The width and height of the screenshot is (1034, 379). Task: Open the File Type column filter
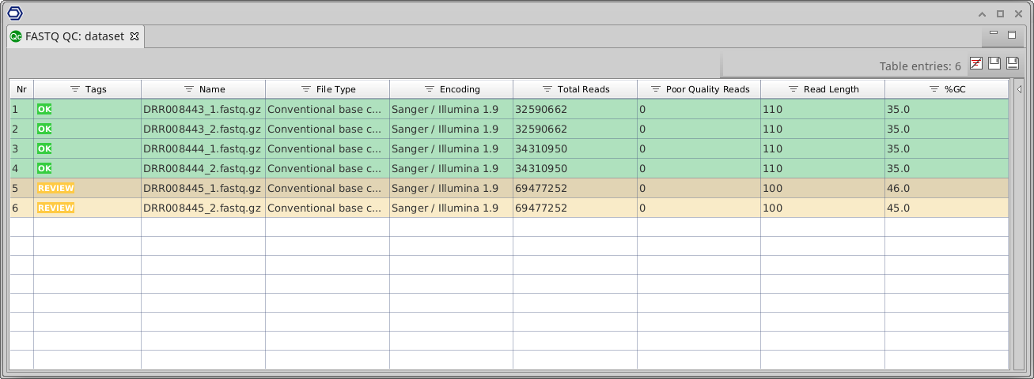(306, 89)
